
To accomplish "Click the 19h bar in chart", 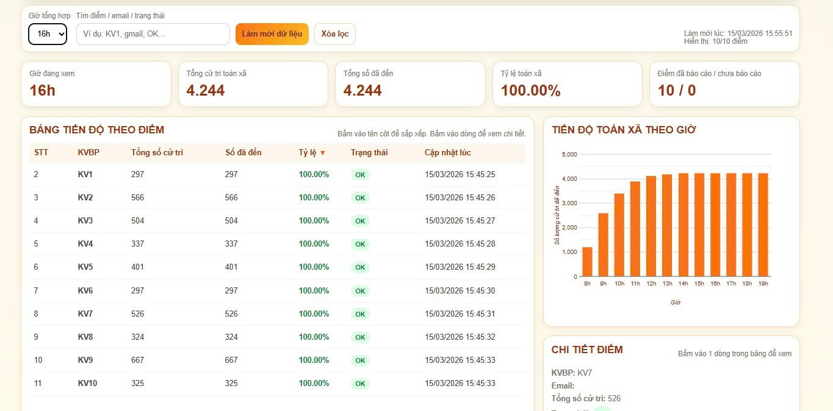I will point(763,225).
